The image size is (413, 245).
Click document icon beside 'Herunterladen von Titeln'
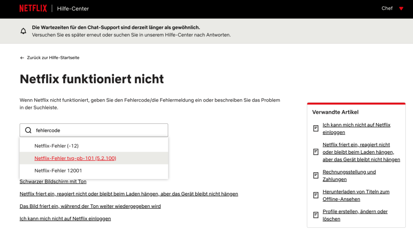pos(316,195)
